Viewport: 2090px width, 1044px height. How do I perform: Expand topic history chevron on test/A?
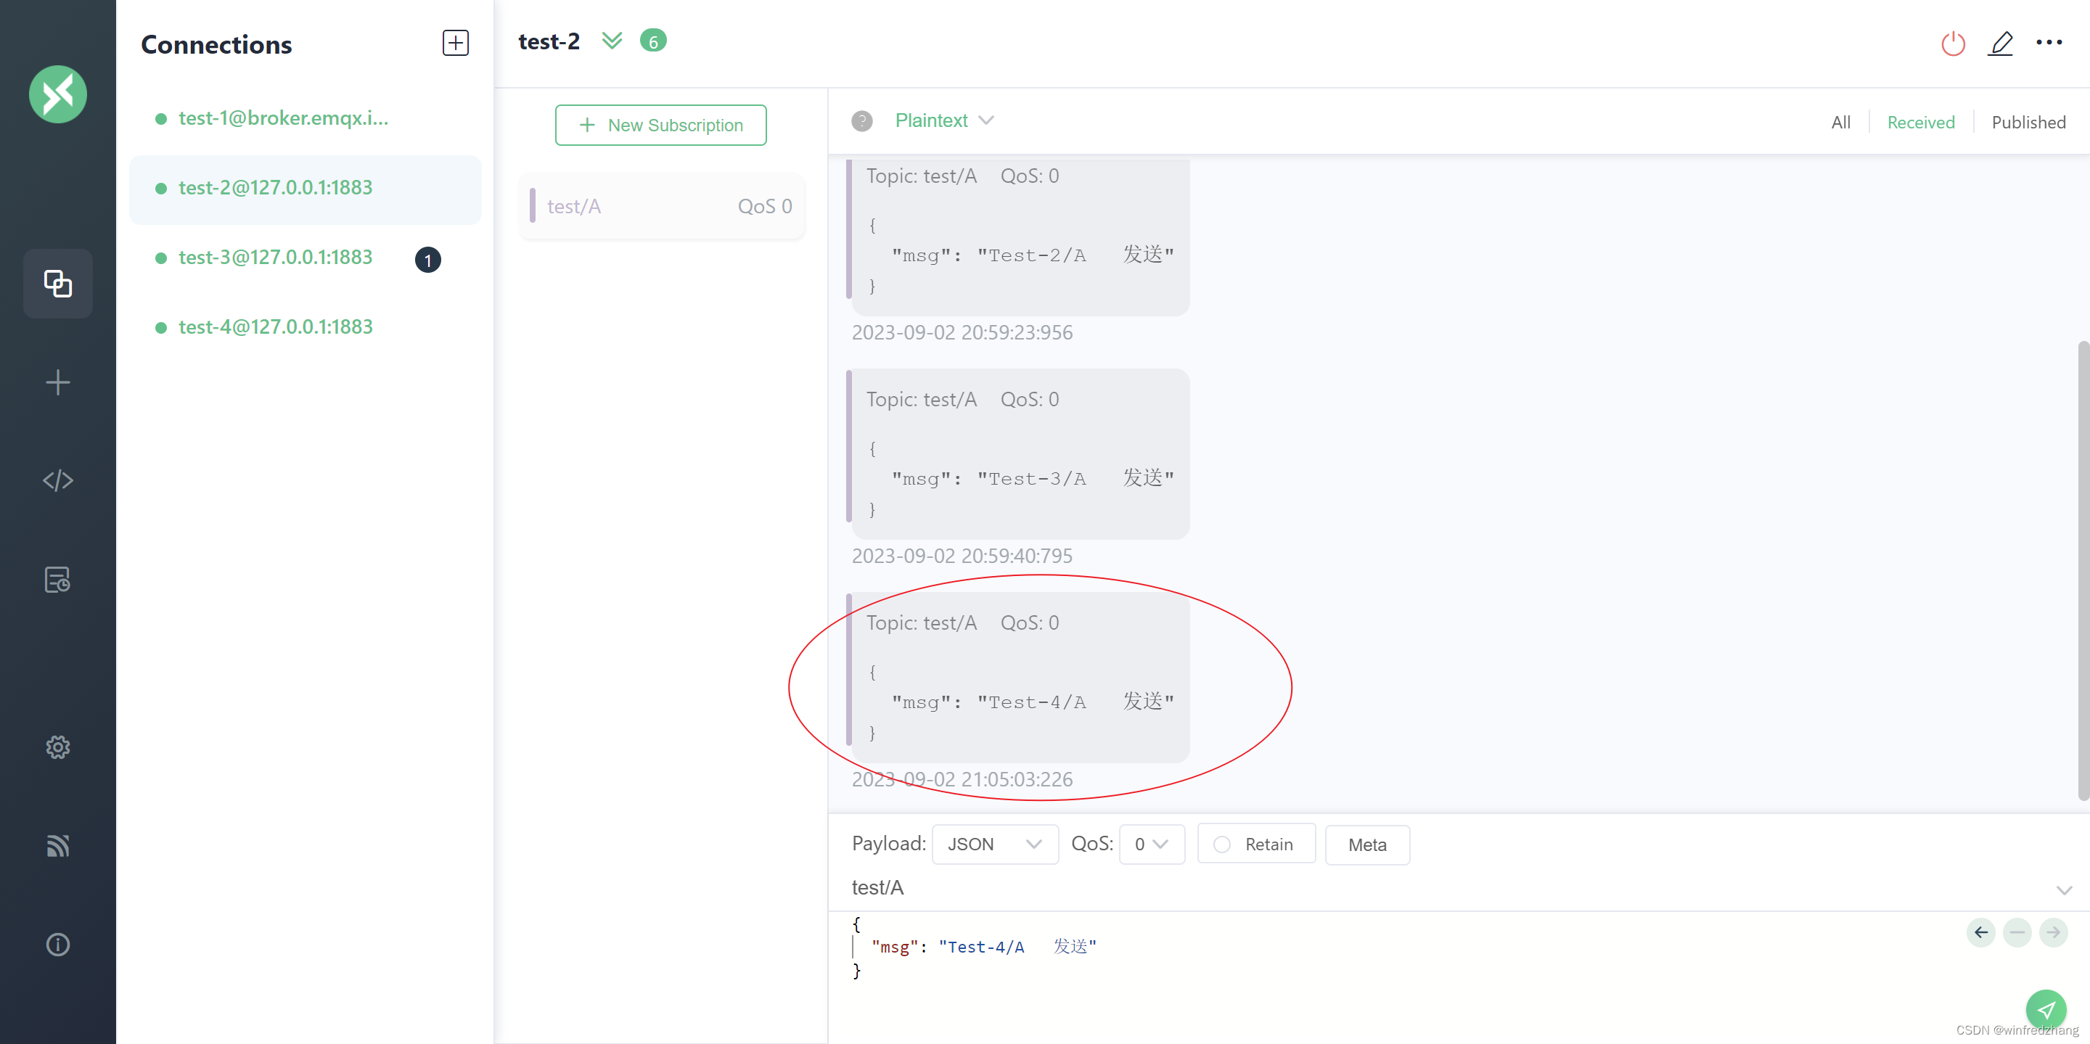(x=2064, y=890)
